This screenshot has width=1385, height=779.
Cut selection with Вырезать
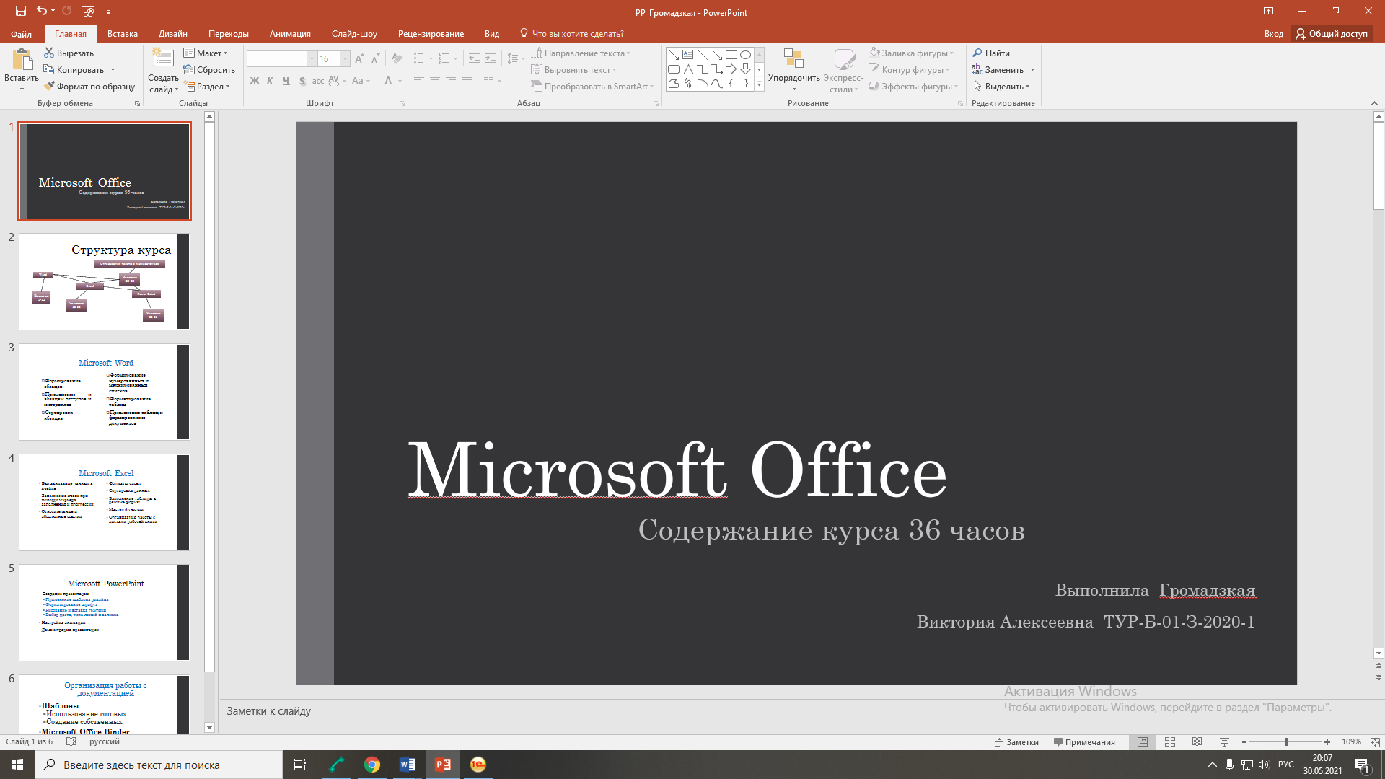(x=69, y=53)
